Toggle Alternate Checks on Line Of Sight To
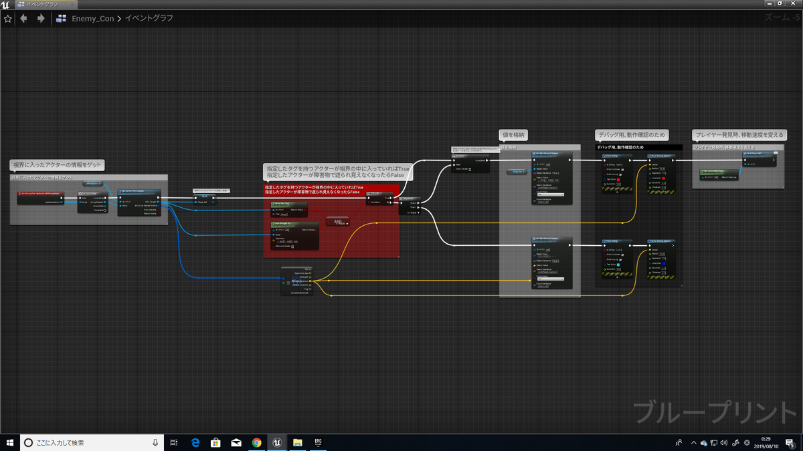 (293, 246)
